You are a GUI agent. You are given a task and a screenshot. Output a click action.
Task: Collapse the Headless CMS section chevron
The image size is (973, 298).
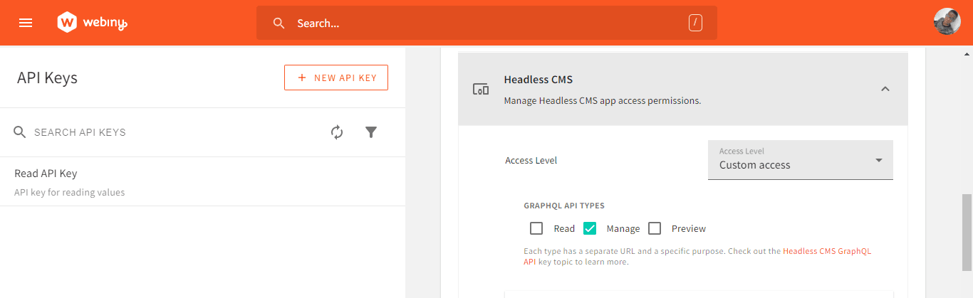pyautogui.click(x=885, y=89)
